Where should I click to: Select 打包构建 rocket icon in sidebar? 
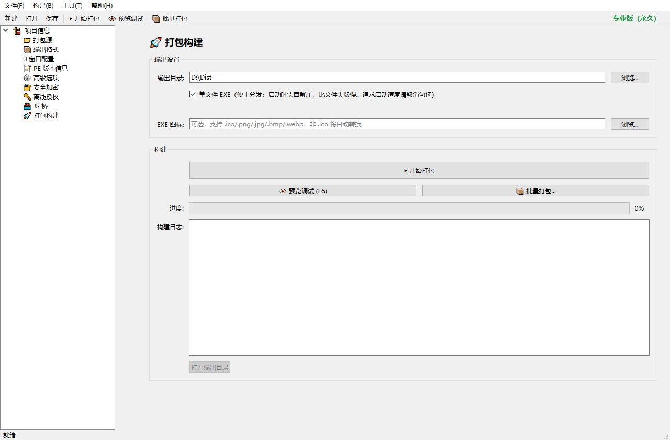coord(27,116)
